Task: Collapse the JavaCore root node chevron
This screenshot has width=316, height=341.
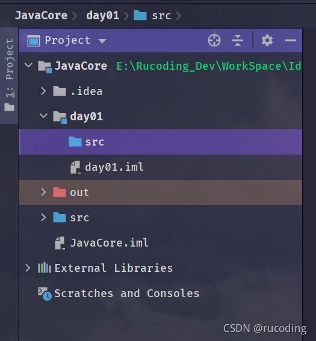Action: [x=28, y=65]
